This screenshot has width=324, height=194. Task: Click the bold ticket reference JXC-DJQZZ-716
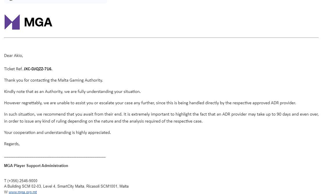tap(37, 69)
